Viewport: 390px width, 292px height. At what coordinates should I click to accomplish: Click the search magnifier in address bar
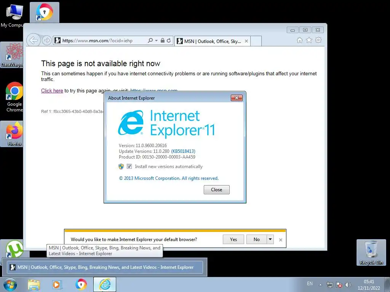(150, 40)
